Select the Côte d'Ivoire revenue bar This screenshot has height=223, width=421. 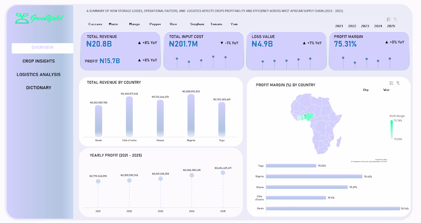click(129, 116)
